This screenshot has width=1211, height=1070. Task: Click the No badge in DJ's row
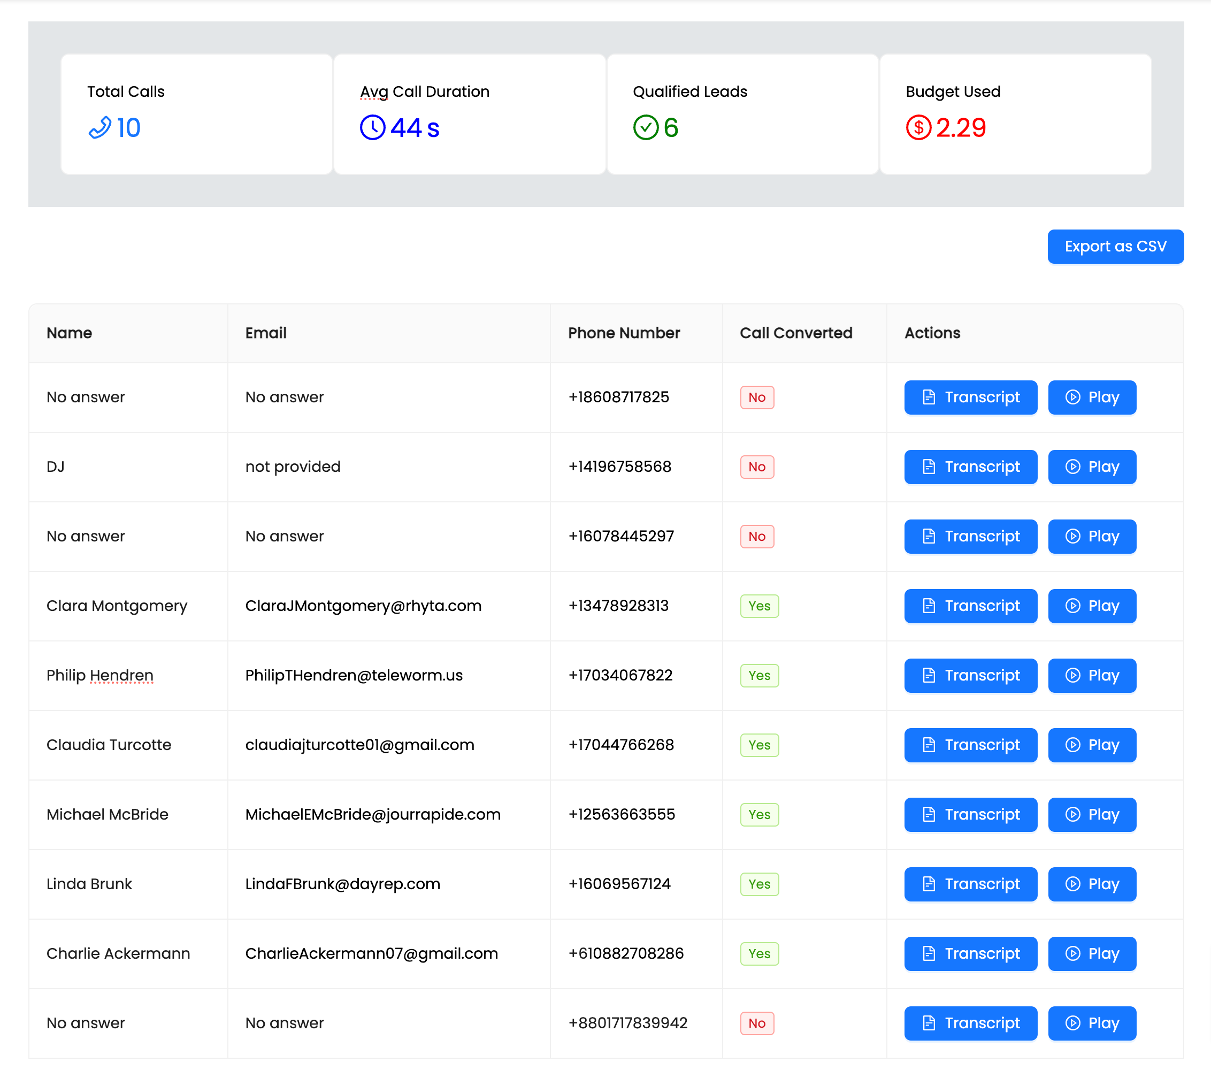(756, 467)
